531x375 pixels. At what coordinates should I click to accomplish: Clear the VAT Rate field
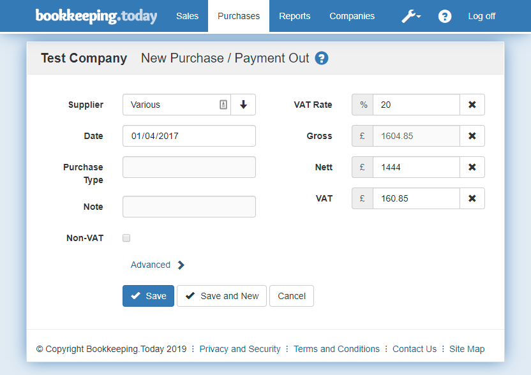[472, 105]
